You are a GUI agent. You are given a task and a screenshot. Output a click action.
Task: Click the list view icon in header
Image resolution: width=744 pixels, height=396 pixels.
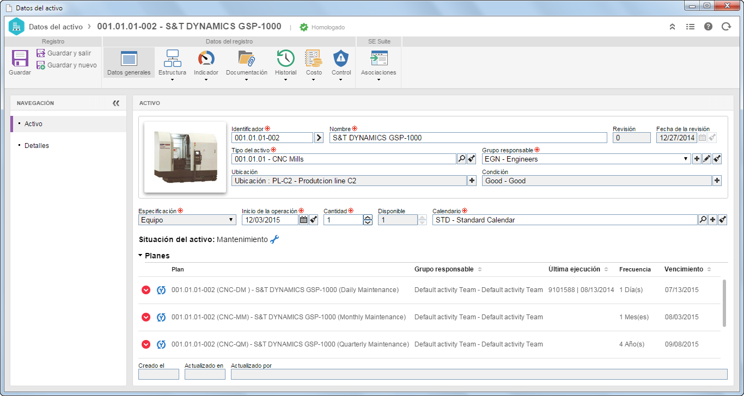[x=690, y=27]
